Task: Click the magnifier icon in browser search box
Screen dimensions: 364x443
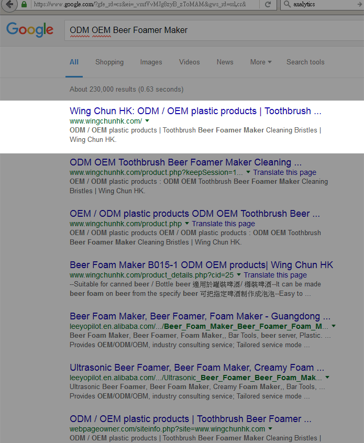Action: point(287,4)
